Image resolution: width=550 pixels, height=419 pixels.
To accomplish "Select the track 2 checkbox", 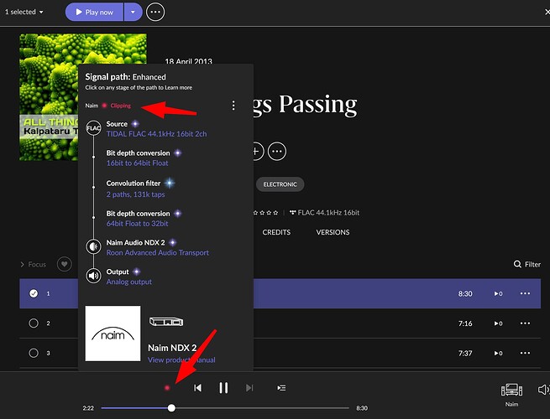I will click(x=34, y=323).
